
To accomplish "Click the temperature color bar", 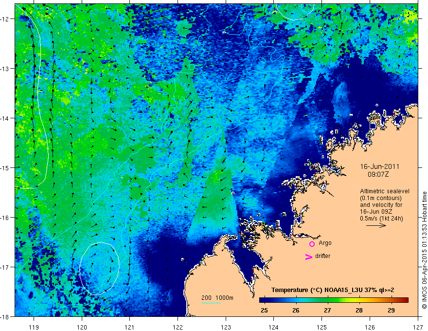I will (x=334, y=300).
